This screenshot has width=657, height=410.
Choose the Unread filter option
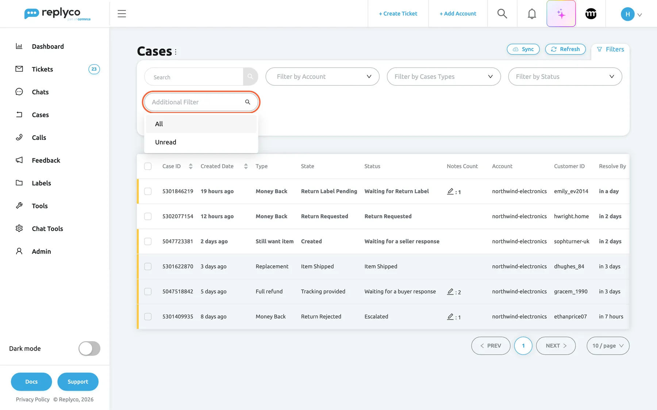[x=201, y=142]
